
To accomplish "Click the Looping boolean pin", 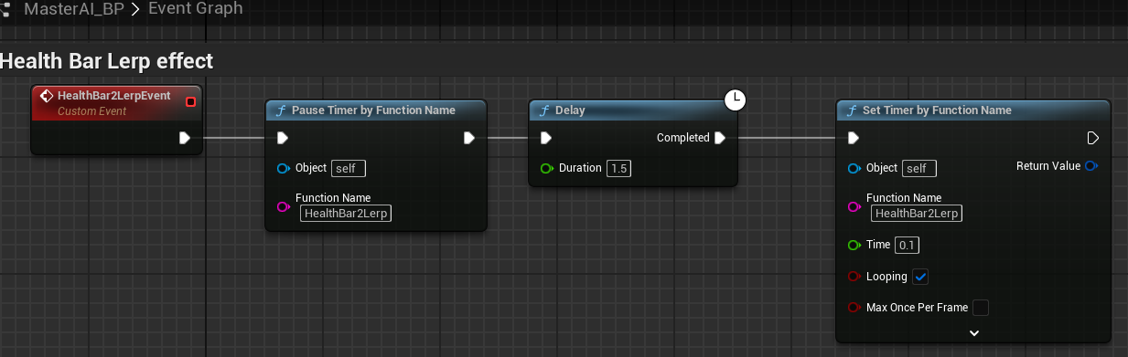I will [x=854, y=277].
